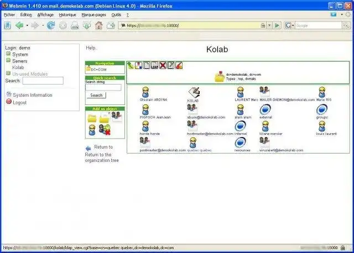This screenshot has height=253, width=354.
Task: Click the Go green arrow button
Action: coord(277,25)
